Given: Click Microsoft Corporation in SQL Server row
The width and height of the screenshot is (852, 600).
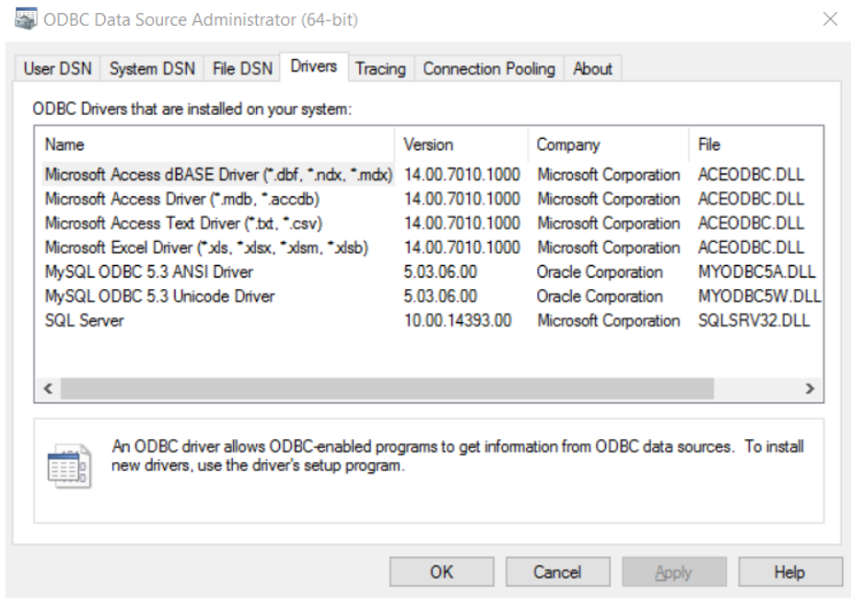Looking at the screenshot, I should [x=609, y=320].
